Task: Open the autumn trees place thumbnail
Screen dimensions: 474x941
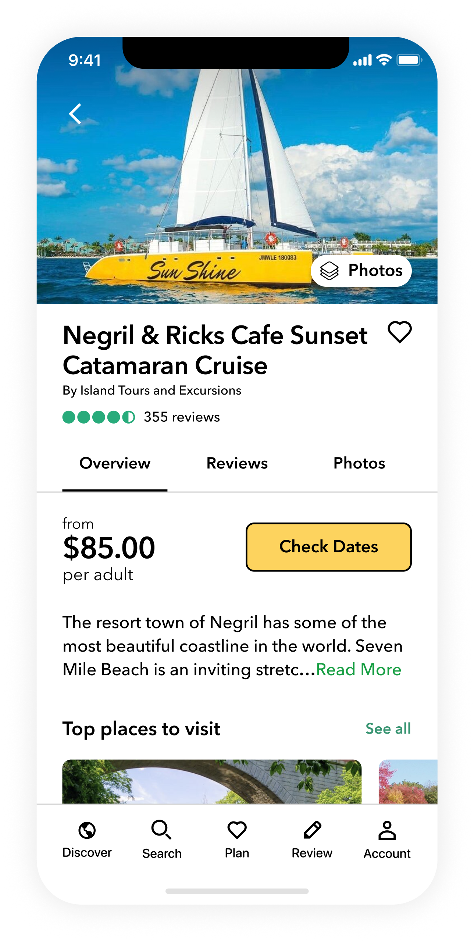Action: coord(408,781)
